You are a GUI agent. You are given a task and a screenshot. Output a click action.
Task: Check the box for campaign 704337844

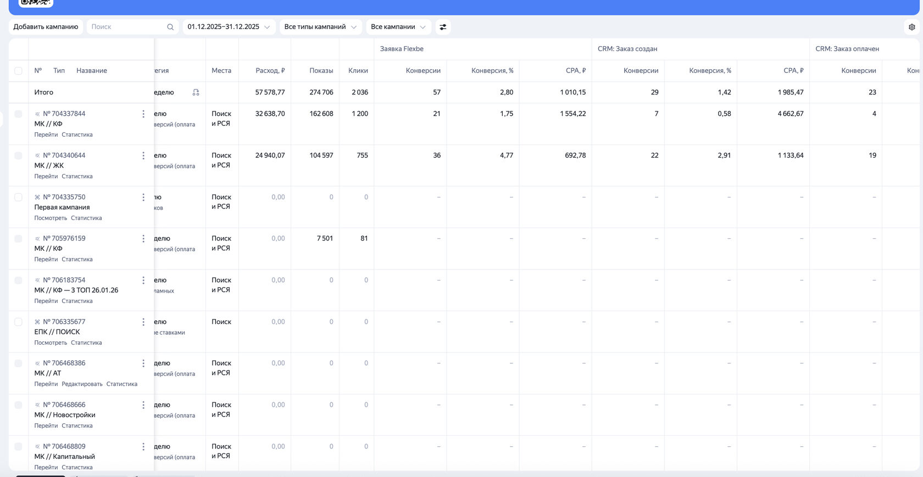tap(18, 114)
